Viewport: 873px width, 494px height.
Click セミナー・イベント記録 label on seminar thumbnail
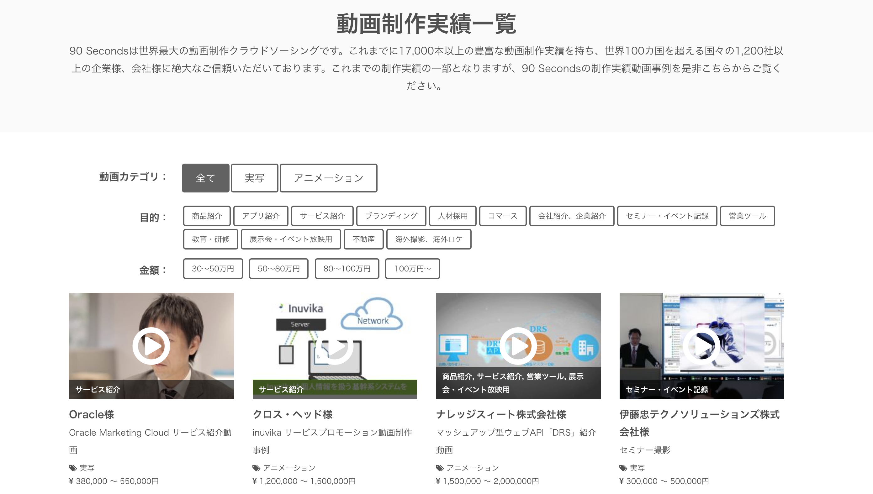[x=667, y=390]
